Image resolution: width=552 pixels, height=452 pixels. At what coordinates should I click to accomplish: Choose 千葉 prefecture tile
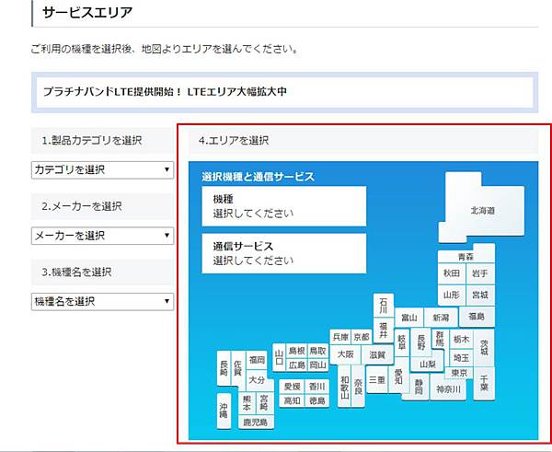484,383
